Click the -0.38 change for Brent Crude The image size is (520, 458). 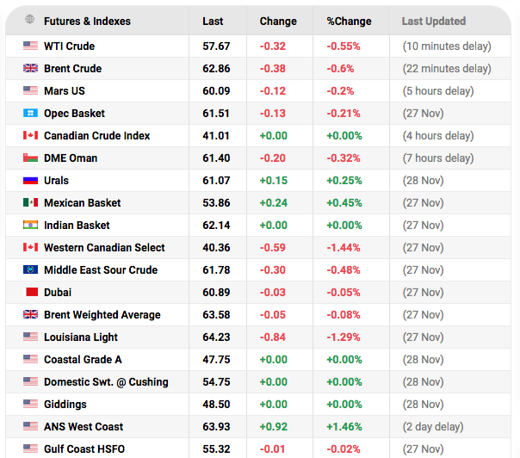point(273,68)
